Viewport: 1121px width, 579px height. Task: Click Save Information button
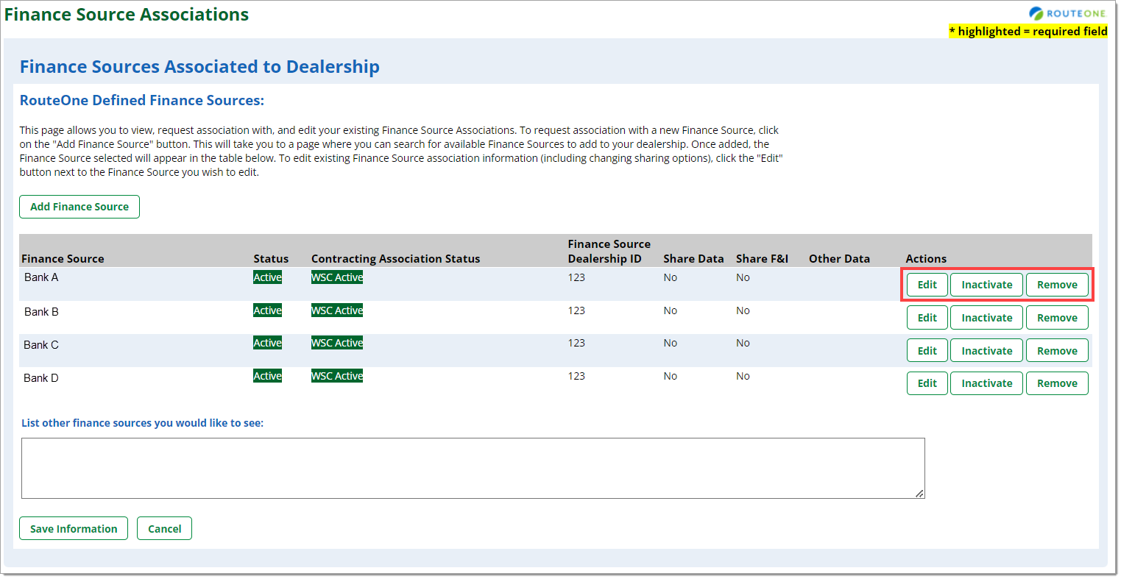pos(74,528)
